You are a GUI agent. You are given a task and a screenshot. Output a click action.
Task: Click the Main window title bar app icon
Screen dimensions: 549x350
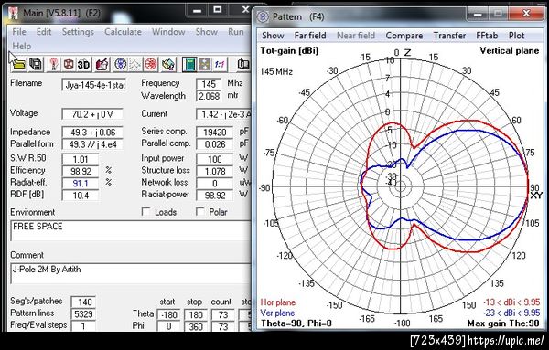(x=14, y=13)
